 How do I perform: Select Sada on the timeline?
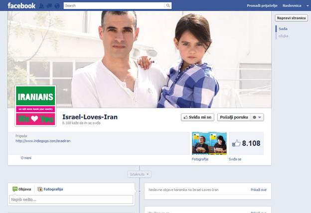tap(282, 29)
